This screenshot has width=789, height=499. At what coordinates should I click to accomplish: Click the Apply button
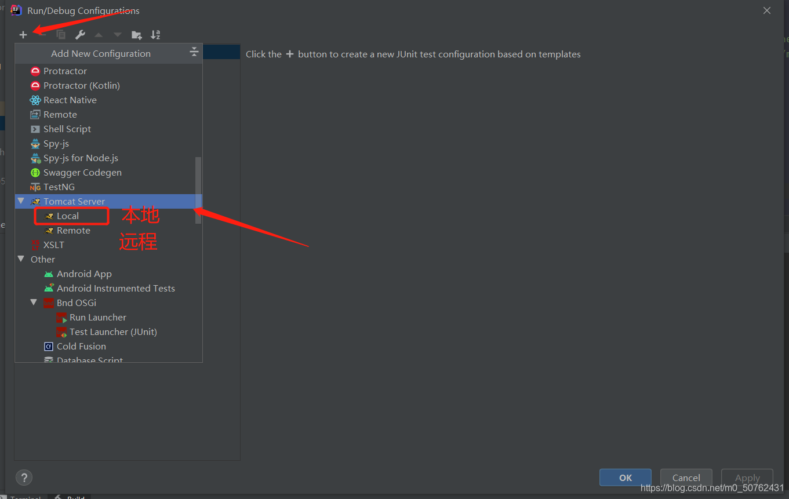[x=747, y=478]
